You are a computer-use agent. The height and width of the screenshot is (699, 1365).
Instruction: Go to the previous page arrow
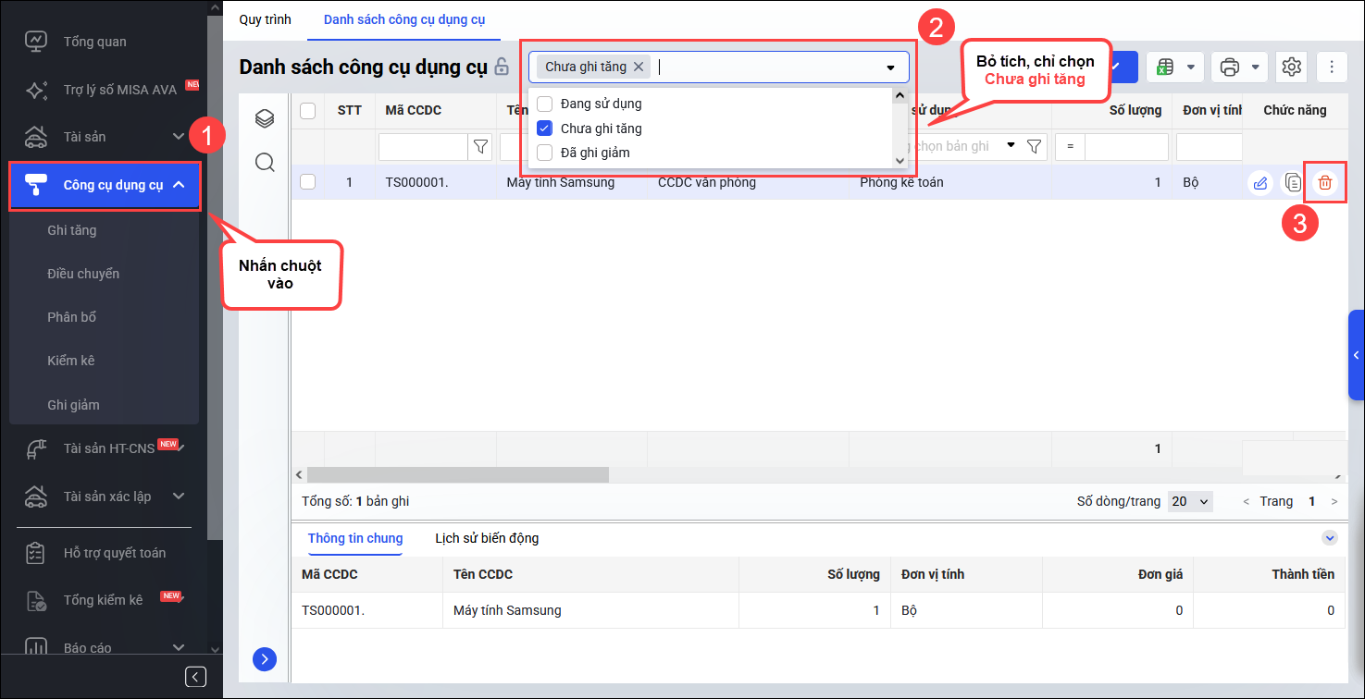coord(1247,501)
